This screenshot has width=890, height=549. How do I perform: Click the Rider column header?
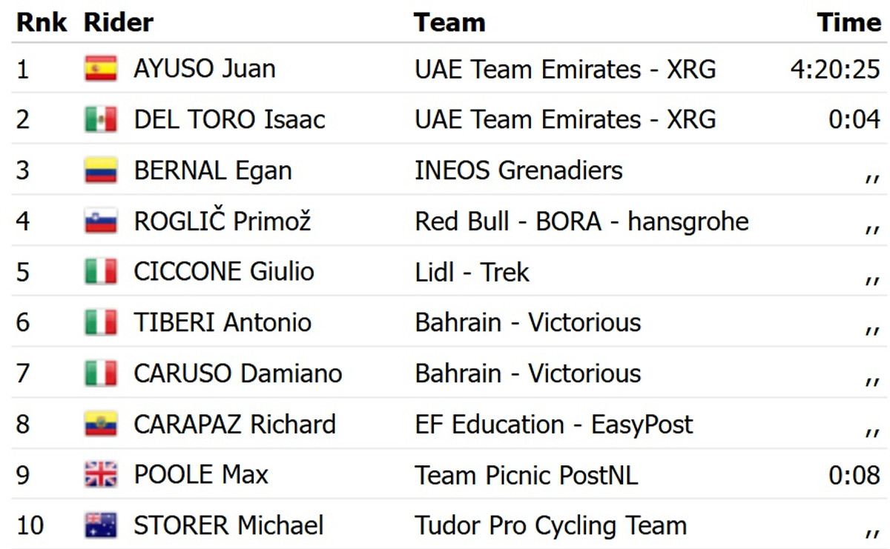(119, 22)
